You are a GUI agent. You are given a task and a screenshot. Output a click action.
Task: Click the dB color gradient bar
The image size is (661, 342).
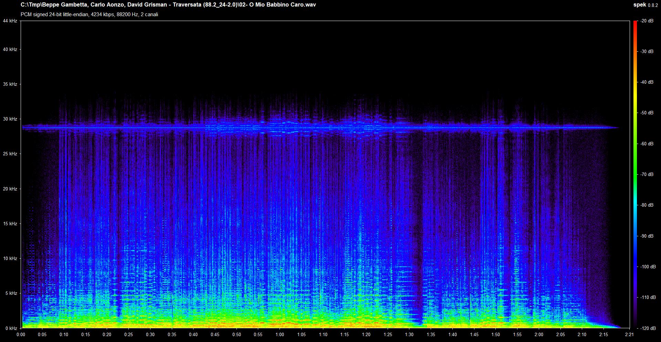click(635, 174)
